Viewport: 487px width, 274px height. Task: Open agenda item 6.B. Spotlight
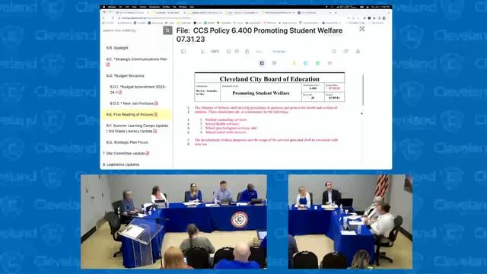point(117,48)
